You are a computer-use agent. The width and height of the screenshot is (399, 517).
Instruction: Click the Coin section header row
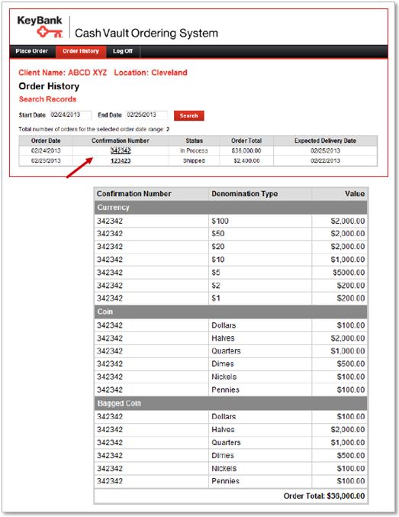pyautogui.click(x=230, y=312)
